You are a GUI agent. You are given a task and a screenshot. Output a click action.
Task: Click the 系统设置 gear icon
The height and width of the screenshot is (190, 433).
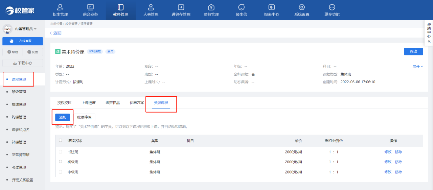pos(302,7)
